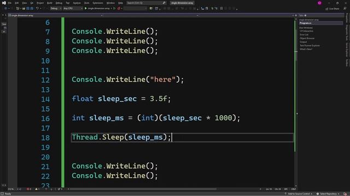Open the Git menu

tap(32, 3)
